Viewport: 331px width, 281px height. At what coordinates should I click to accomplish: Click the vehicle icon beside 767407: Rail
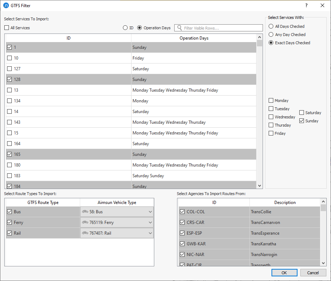tap(85, 233)
